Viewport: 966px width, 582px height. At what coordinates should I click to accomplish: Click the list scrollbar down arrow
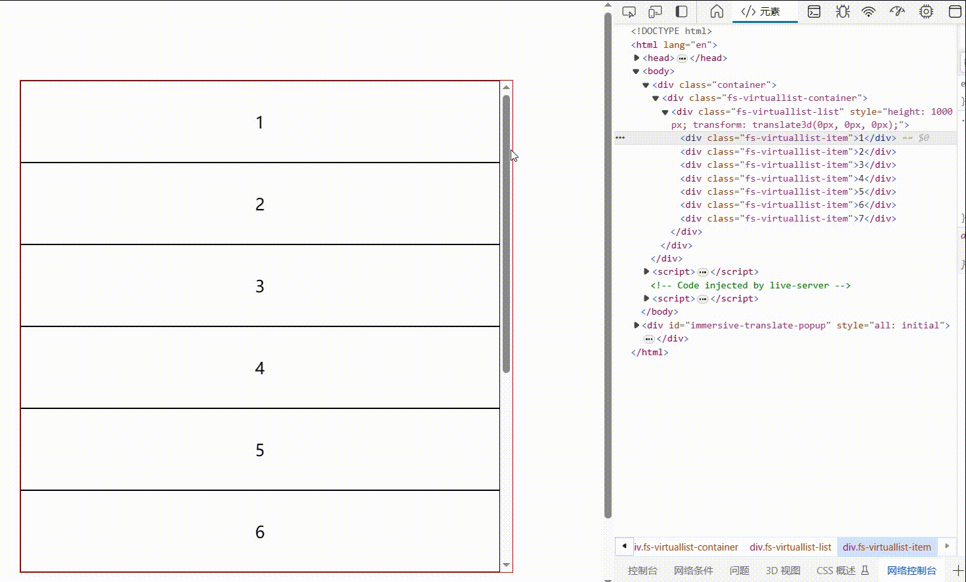click(x=506, y=565)
